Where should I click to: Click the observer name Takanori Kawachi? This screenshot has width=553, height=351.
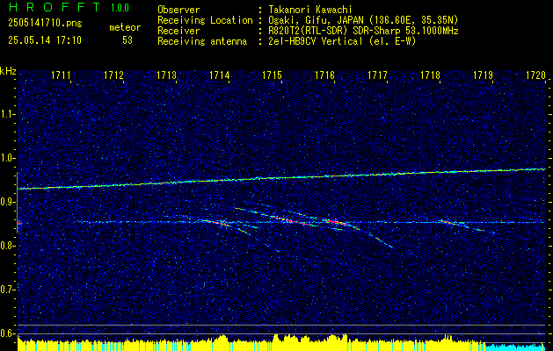(309, 10)
